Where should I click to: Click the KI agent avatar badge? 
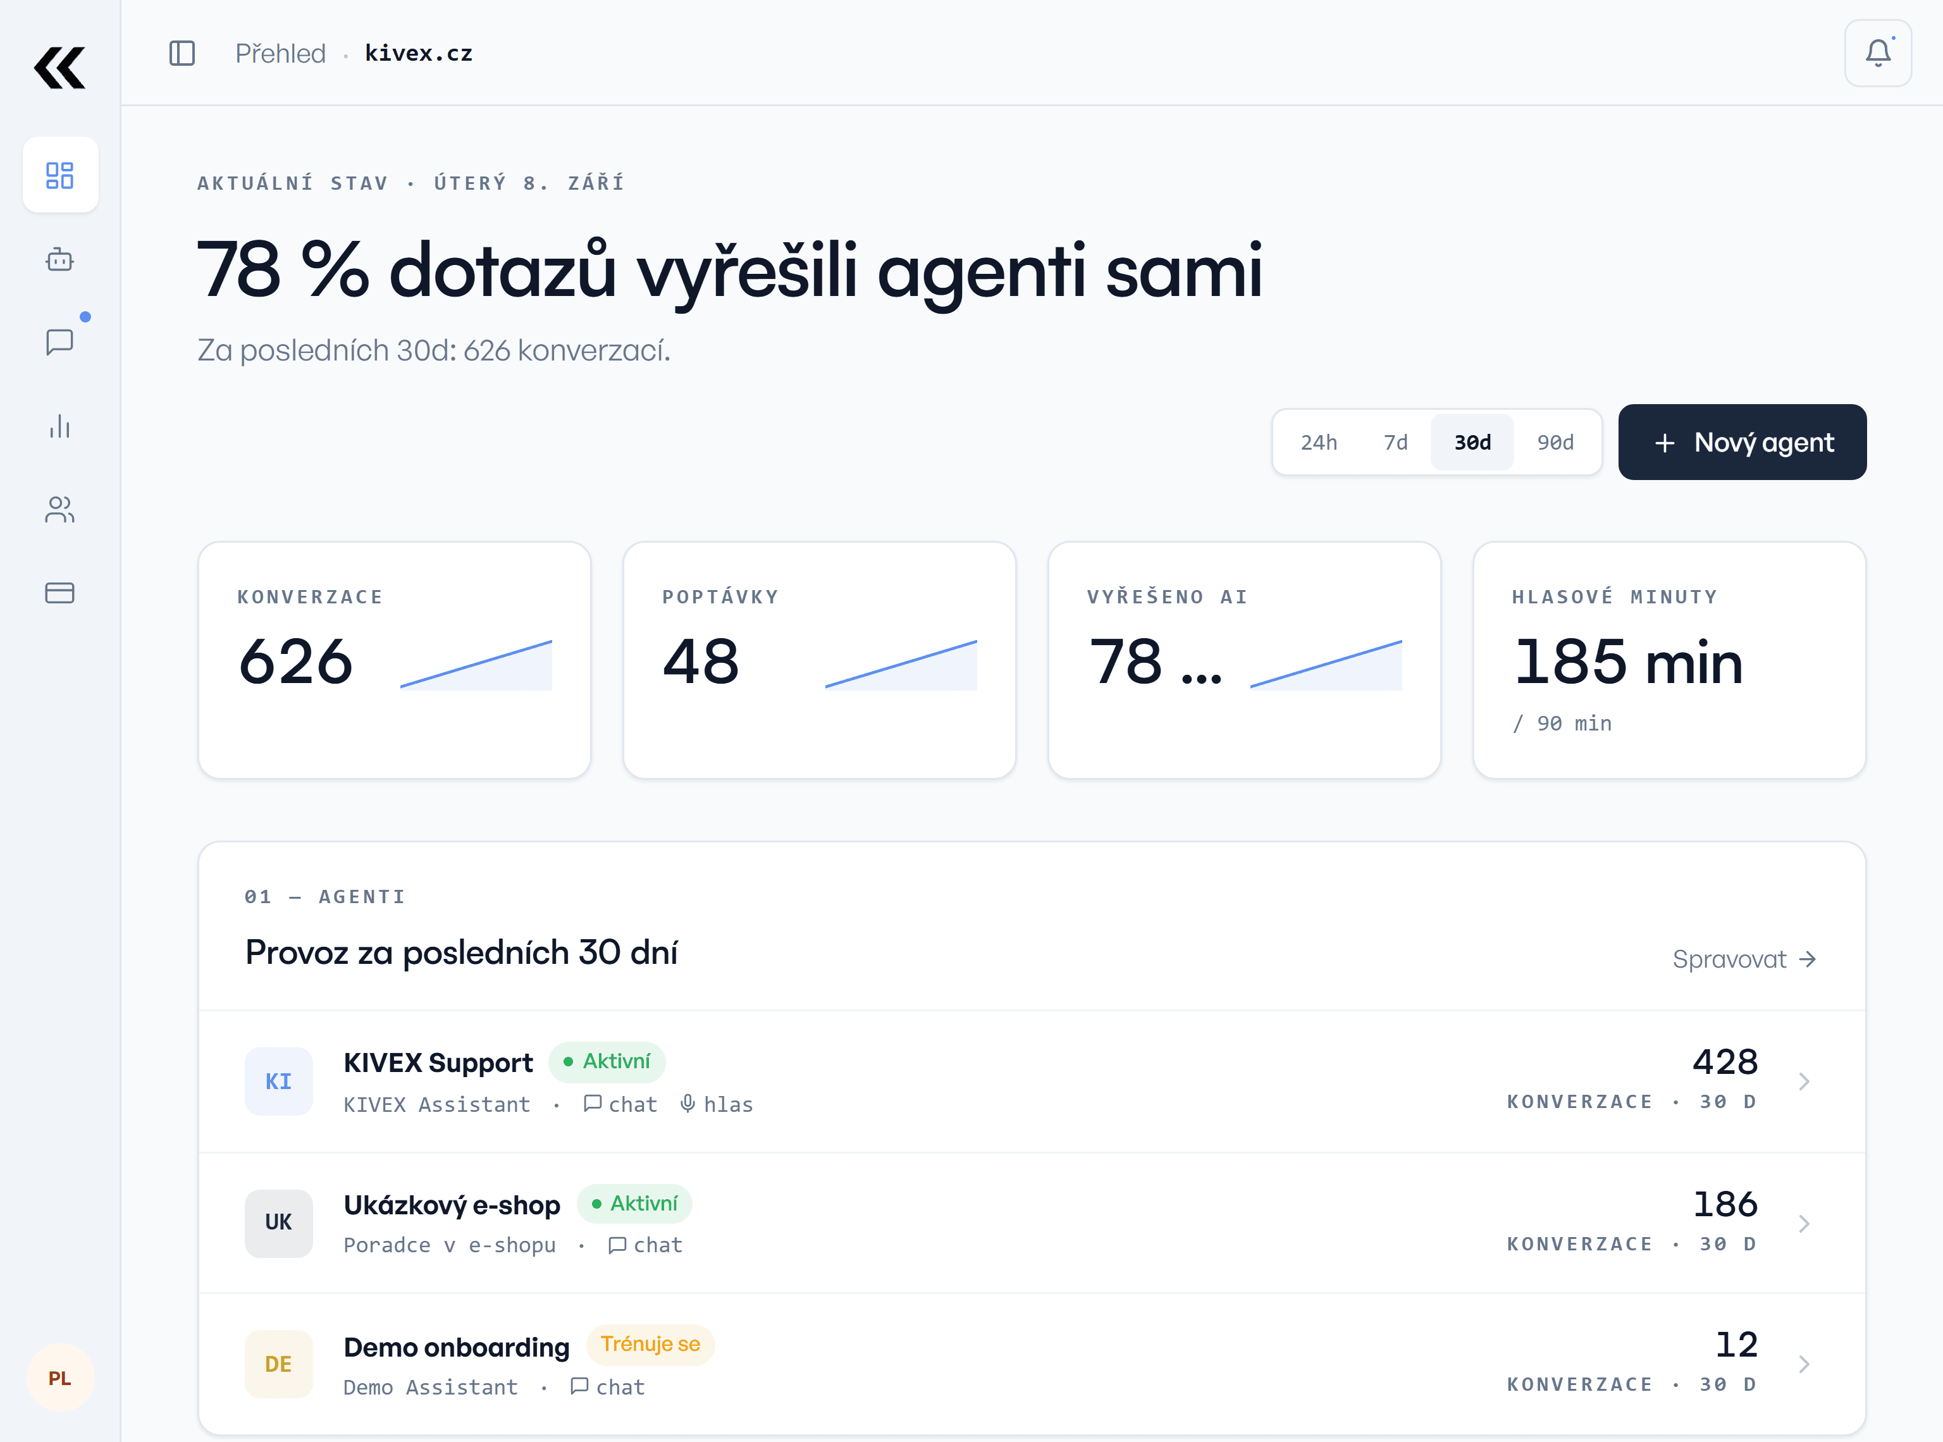tap(278, 1081)
